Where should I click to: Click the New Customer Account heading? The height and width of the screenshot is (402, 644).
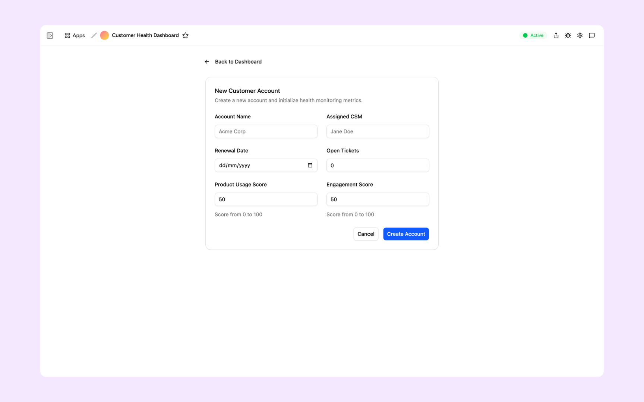click(x=247, y=91)
